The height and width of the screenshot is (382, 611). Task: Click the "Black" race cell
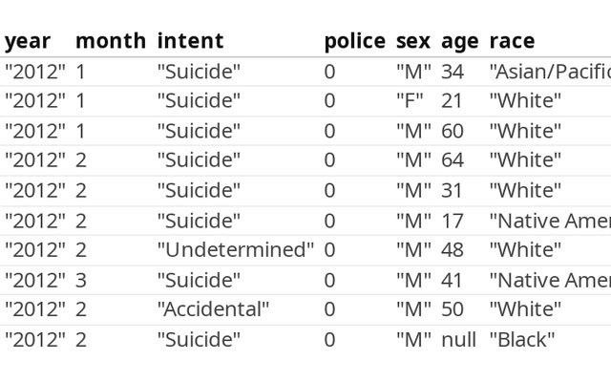click(x=521, y=340)
